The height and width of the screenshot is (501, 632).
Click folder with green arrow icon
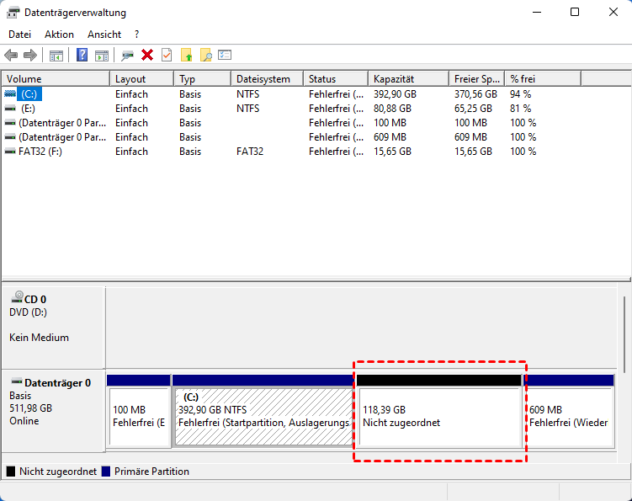[x=186, y=55]
